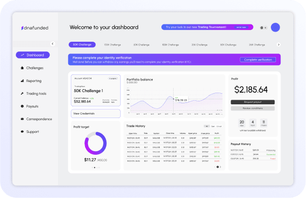Click the enter now button in tournament banner

point(241,27)
